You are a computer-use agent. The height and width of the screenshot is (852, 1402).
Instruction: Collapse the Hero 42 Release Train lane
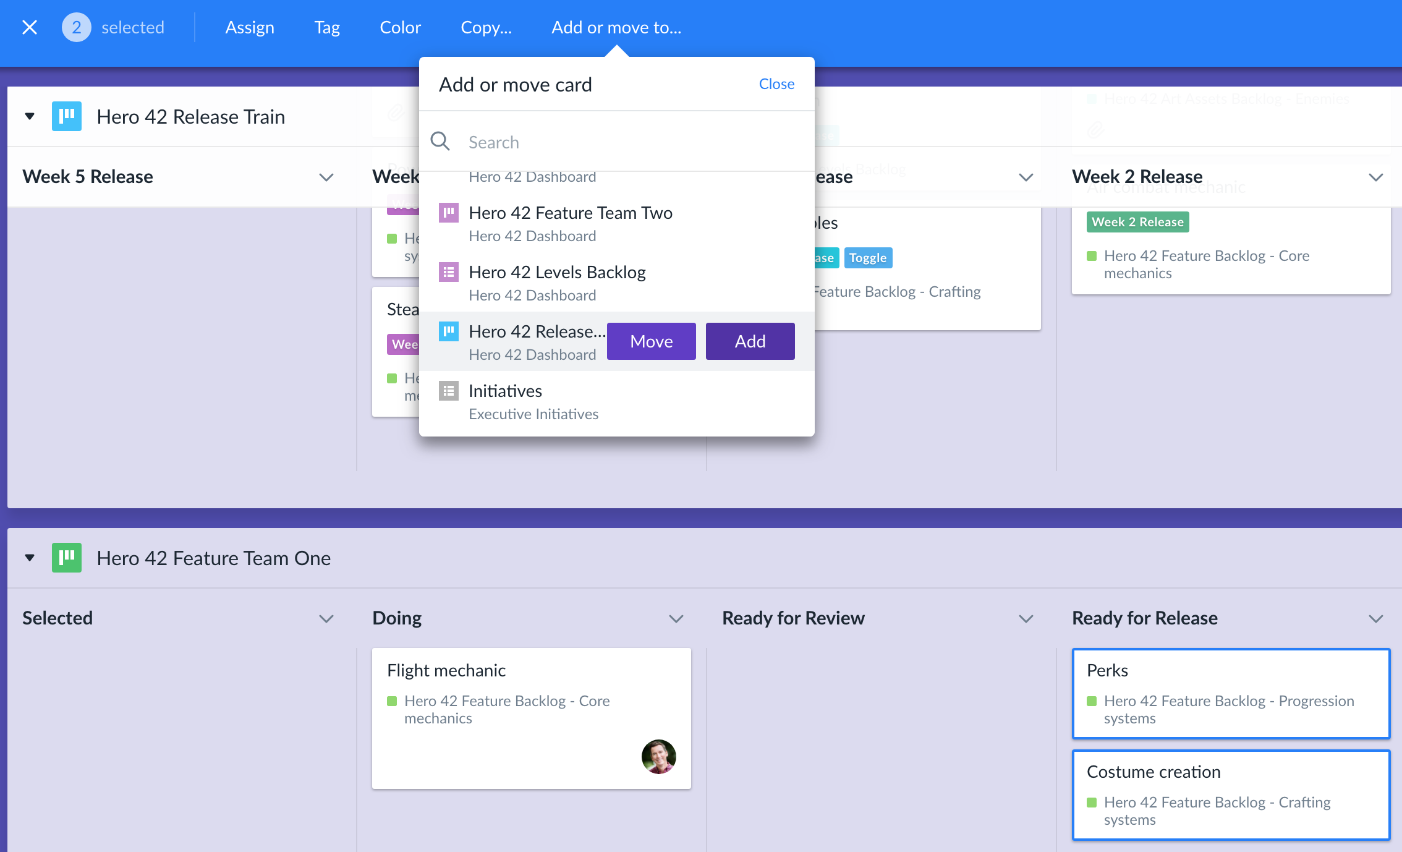tap(28, 116)
